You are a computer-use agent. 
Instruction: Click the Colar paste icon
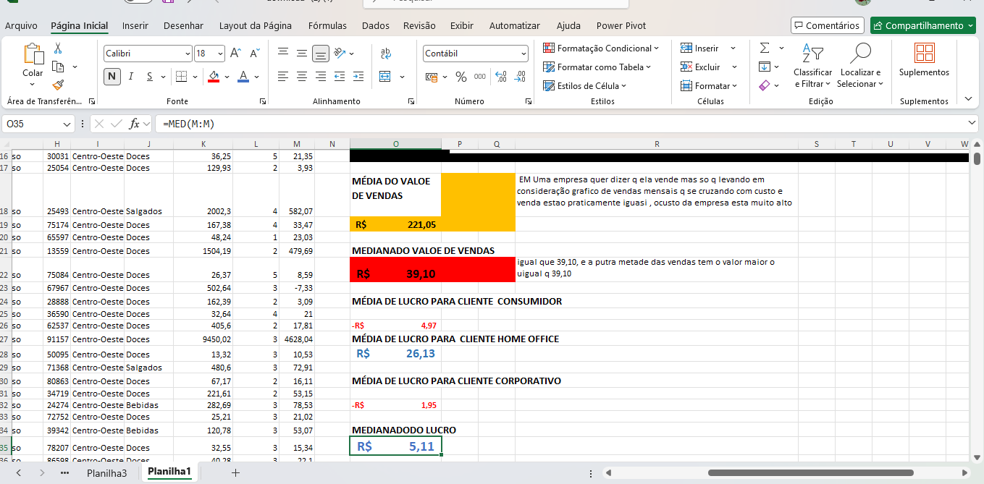(33, 55)
